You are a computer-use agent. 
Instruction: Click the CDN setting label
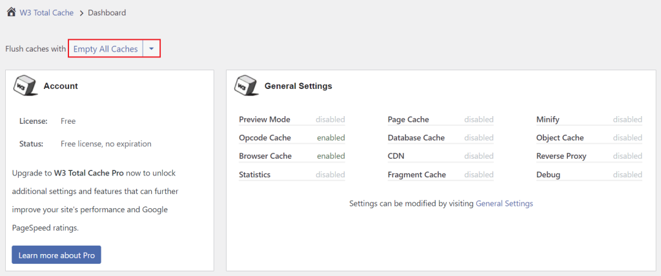(x=396, y=156)
